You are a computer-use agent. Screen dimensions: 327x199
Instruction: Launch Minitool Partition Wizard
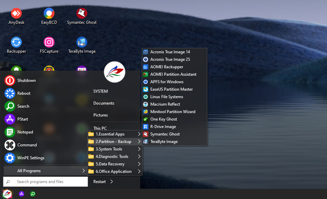coord(173,112)
